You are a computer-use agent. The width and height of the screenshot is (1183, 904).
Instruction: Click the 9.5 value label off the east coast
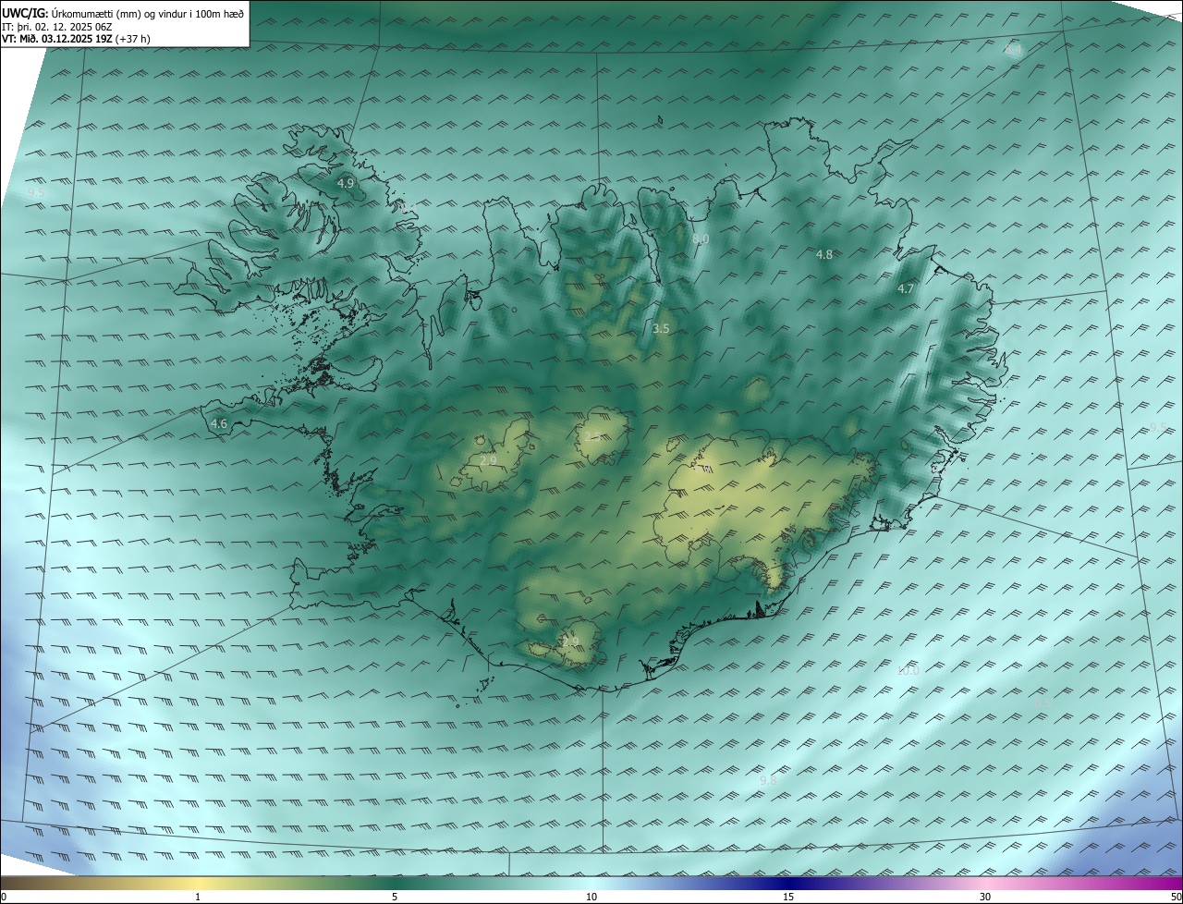point(1158,427)
